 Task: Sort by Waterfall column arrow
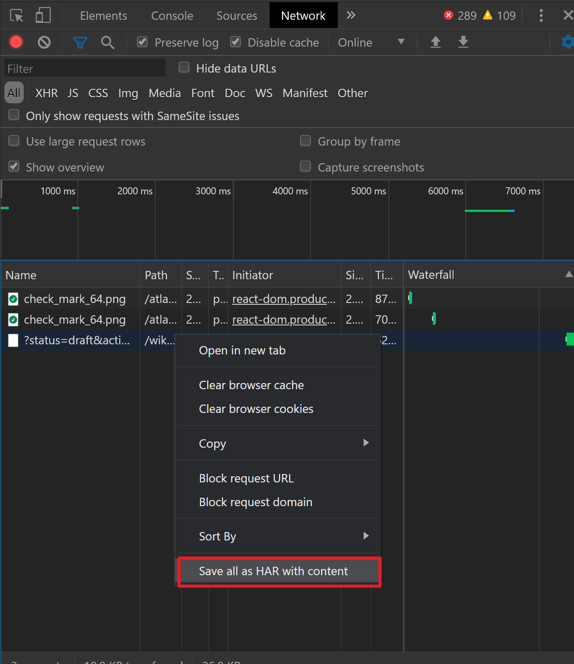coord(569,274)
